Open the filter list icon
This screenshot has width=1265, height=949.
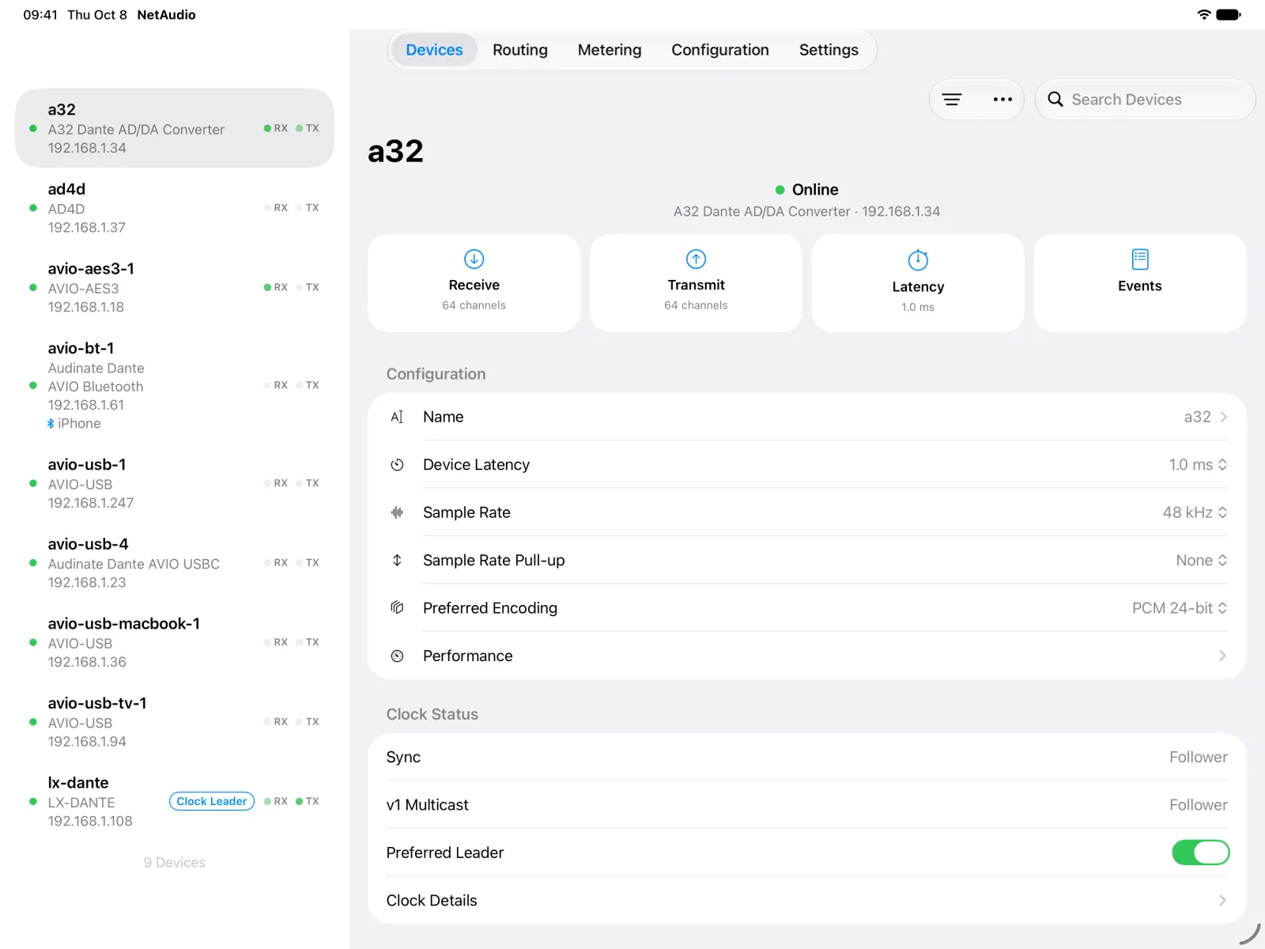(x=952, y=100)
